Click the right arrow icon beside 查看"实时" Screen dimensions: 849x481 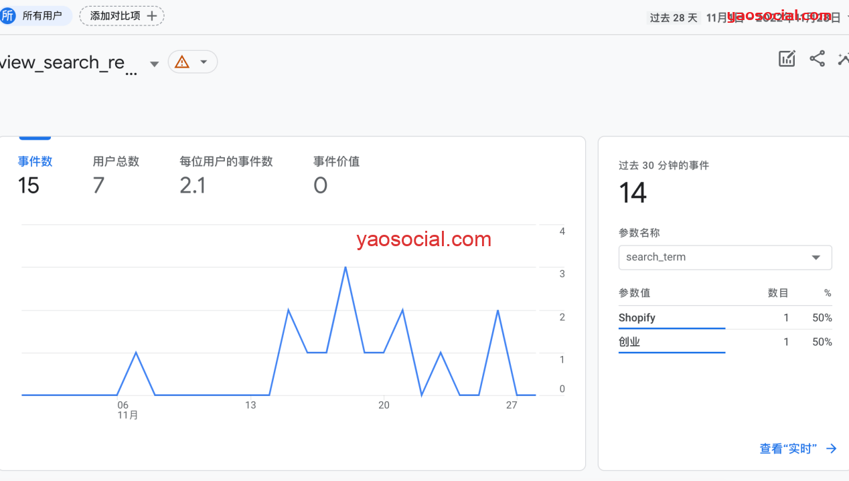pos(831,449)
